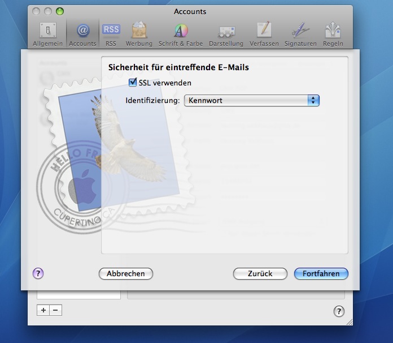This screenshot has height=343, width=393.
Task: Add an account with the plus button
Action: (43, 310)
